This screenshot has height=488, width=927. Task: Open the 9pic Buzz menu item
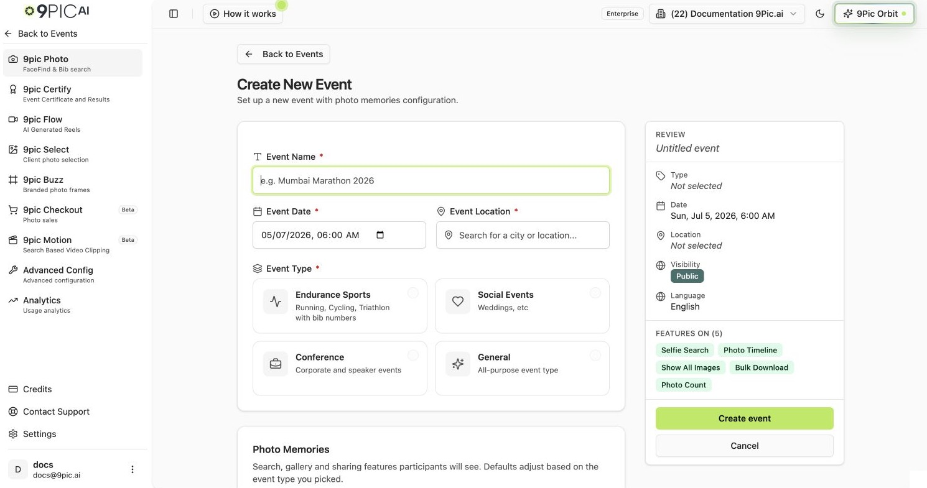(x=73, y=184)
